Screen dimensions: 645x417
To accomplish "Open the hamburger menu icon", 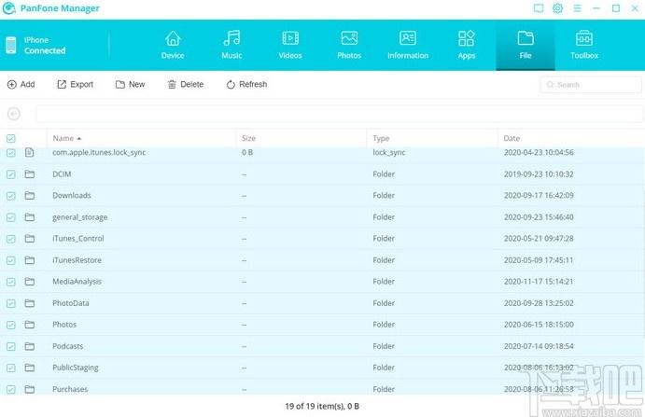I will pos(577,8).
